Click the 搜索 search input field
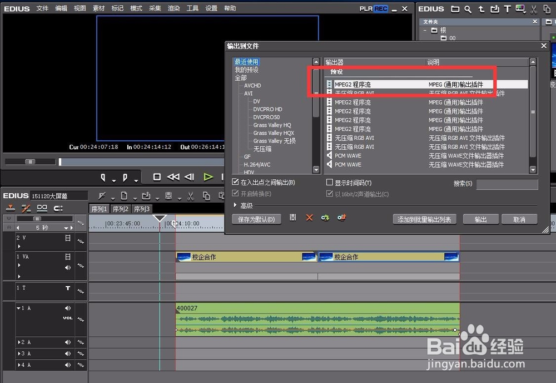556x383 pixels. (x=507, y=184)
